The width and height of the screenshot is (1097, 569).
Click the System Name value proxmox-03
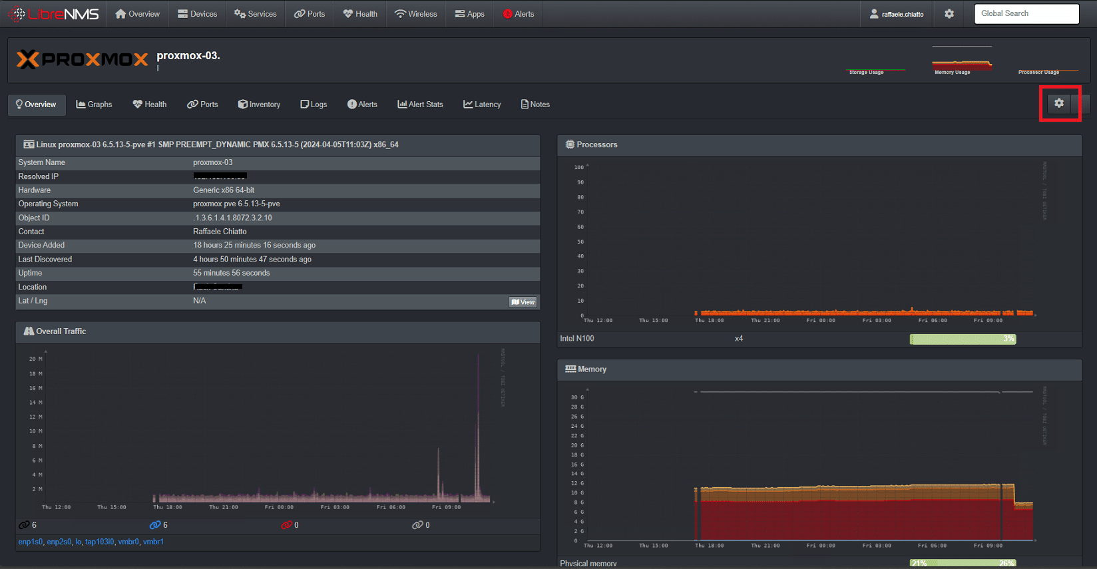coord(213,162)
